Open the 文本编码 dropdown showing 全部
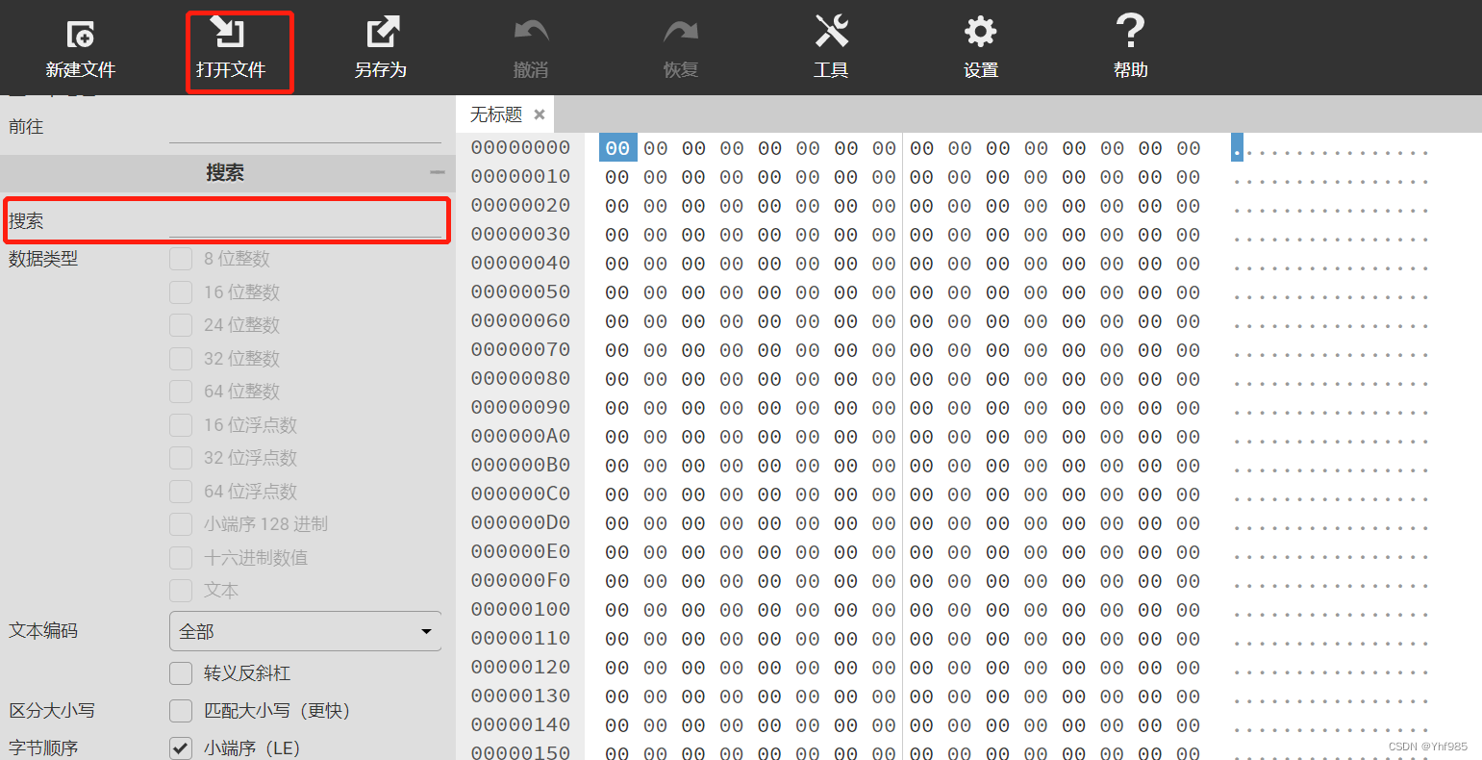Viewport: 1482px width, 760px height. click(x=305, y=631)
